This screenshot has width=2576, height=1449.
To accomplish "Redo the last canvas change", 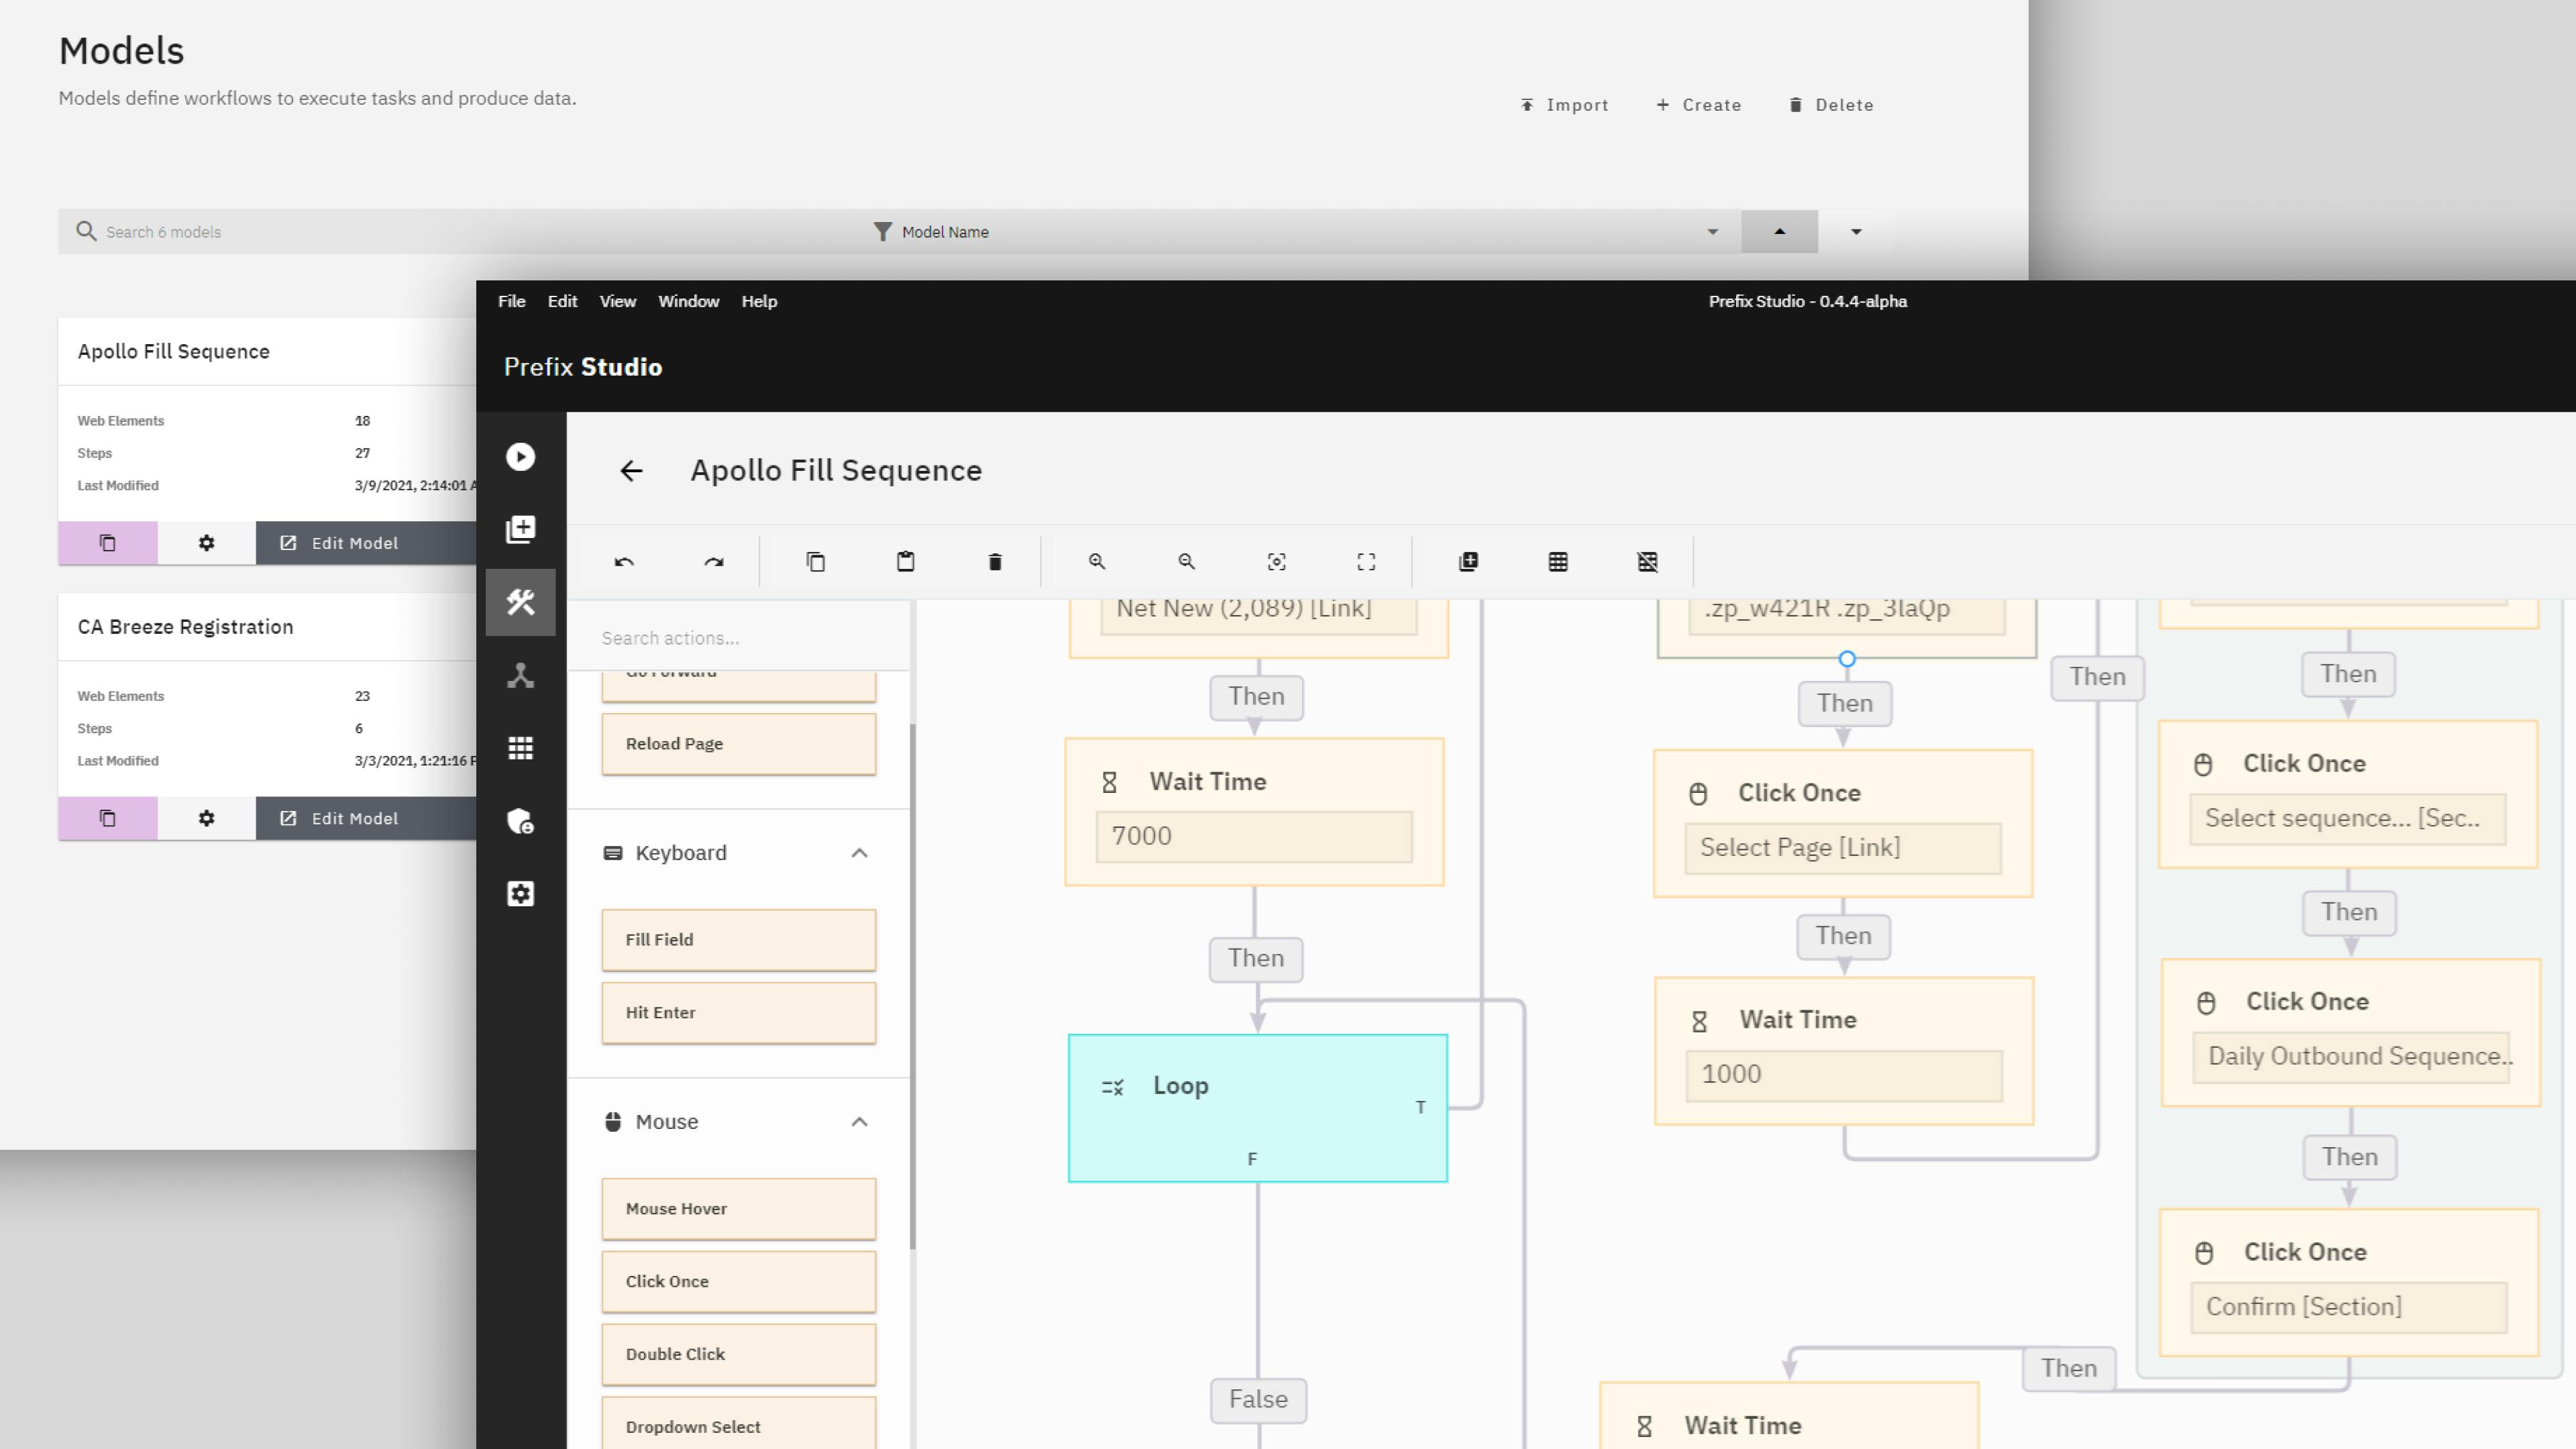I will click(x=714, y=562).
